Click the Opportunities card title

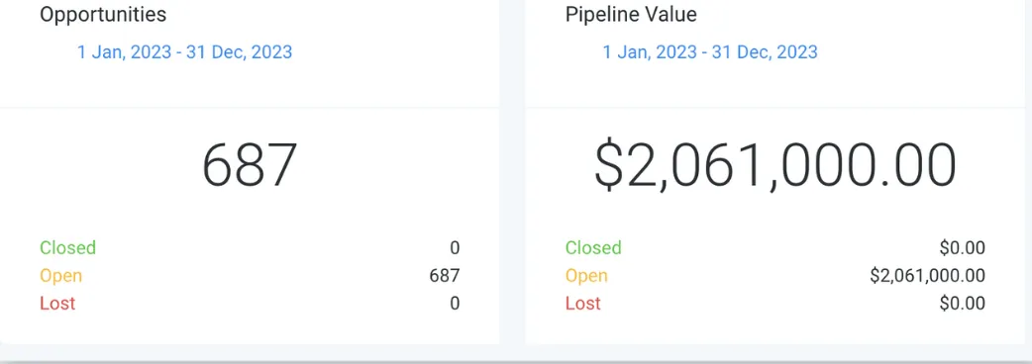(x=103, y=15)
